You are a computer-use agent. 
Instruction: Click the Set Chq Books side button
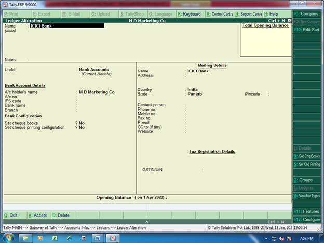(307, 156)
